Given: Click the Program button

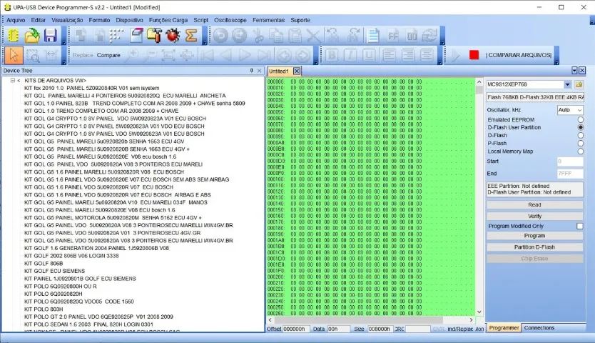Looking at the screenshot, I should (x=534, y=236).
